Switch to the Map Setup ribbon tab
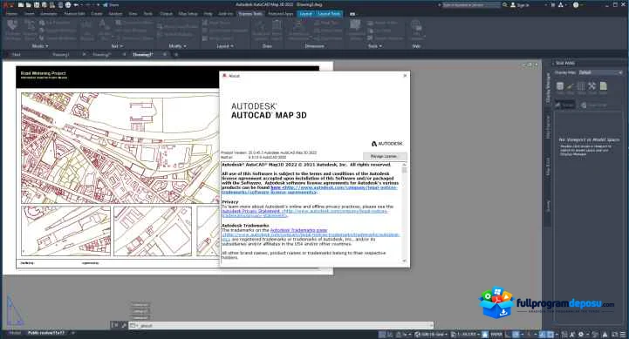629x339 pixels. (x=188, y=14)
